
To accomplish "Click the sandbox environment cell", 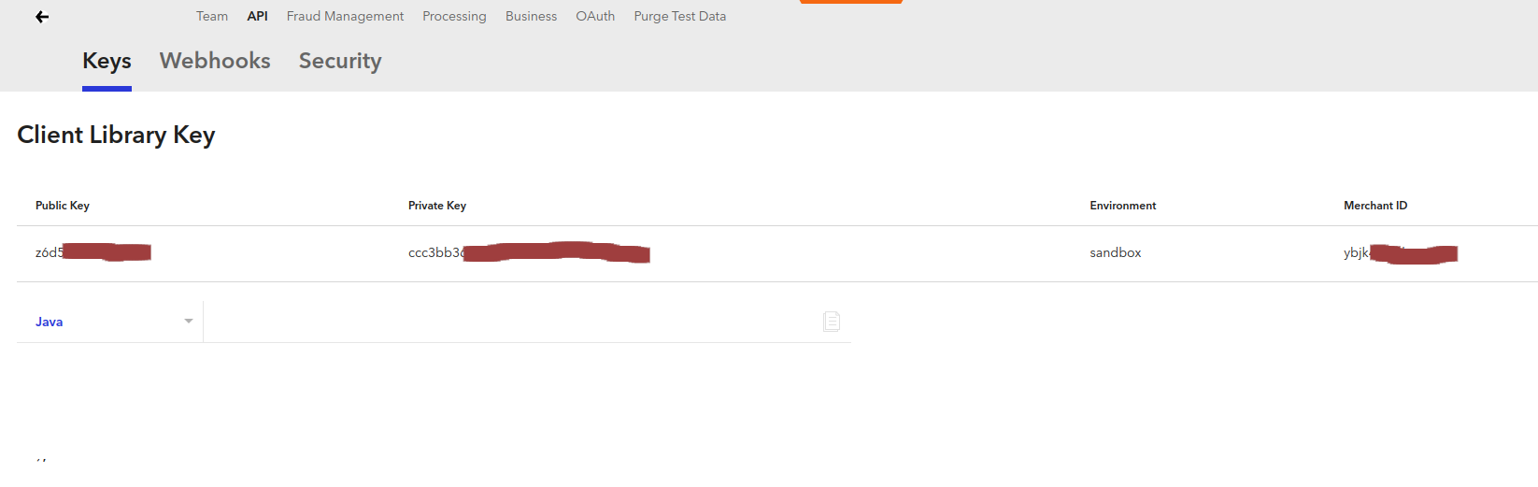I will click(x=1115, y=252).
